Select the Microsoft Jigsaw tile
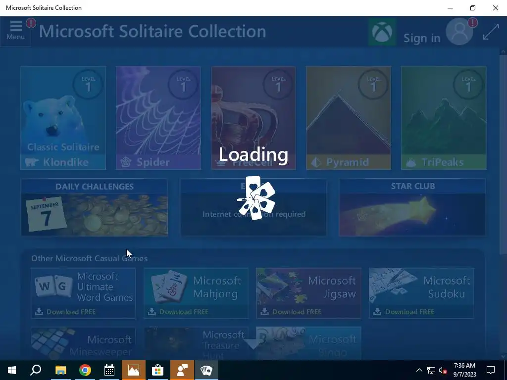 309,293
